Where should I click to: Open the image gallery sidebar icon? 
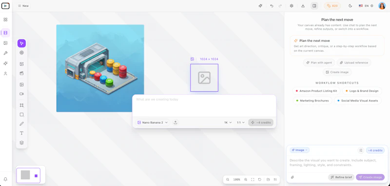5,43
